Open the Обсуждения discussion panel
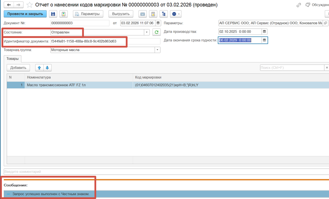The width and height of the screenshot is (329, 199). 317,5
